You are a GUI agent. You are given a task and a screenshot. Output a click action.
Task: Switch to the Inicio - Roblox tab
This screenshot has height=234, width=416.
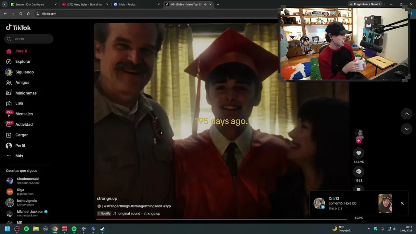point(136,5)
